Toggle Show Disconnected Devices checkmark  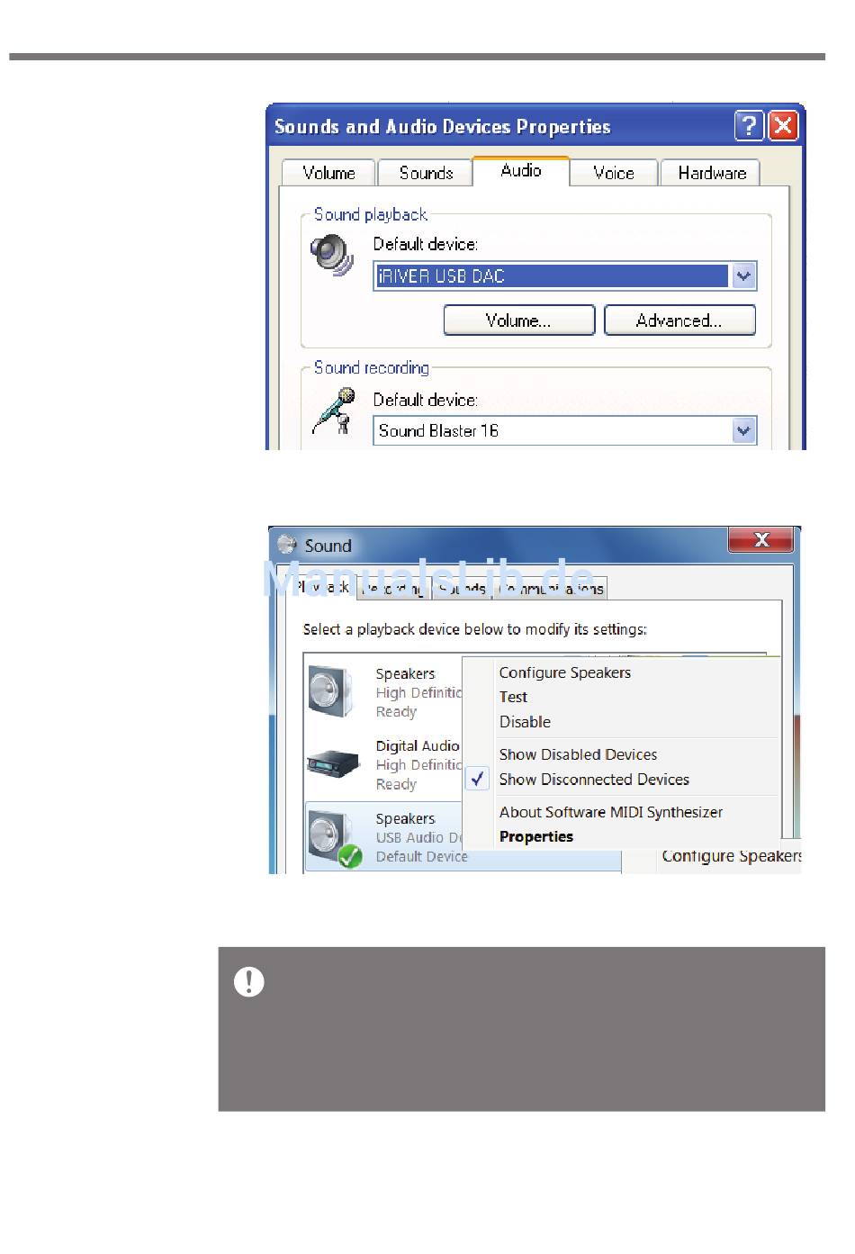478,780
